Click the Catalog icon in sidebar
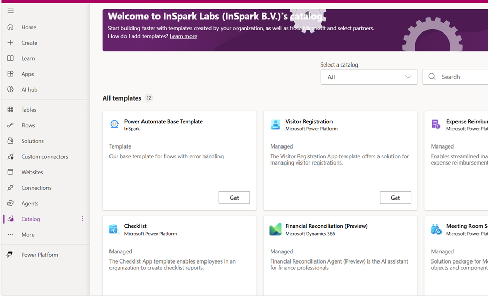488x296 pixels. (10, 219)
